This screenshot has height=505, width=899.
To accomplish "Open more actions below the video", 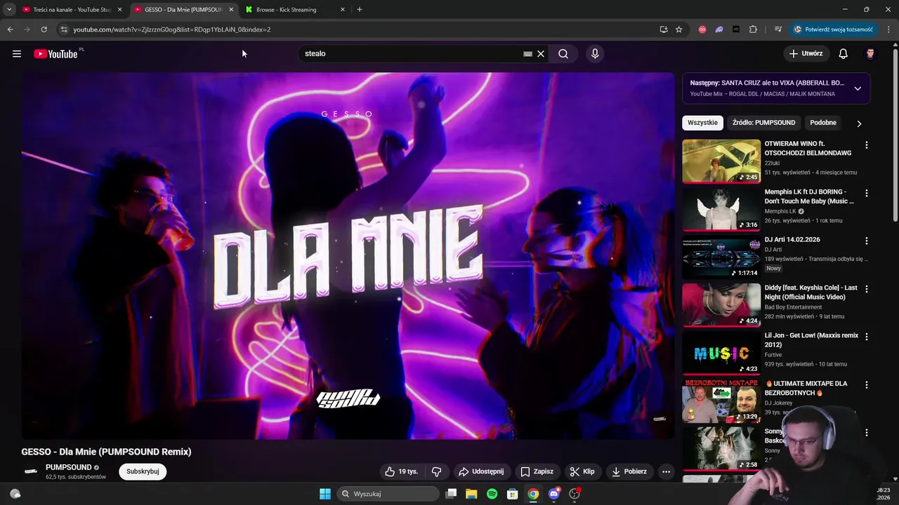I will point(666,471).
